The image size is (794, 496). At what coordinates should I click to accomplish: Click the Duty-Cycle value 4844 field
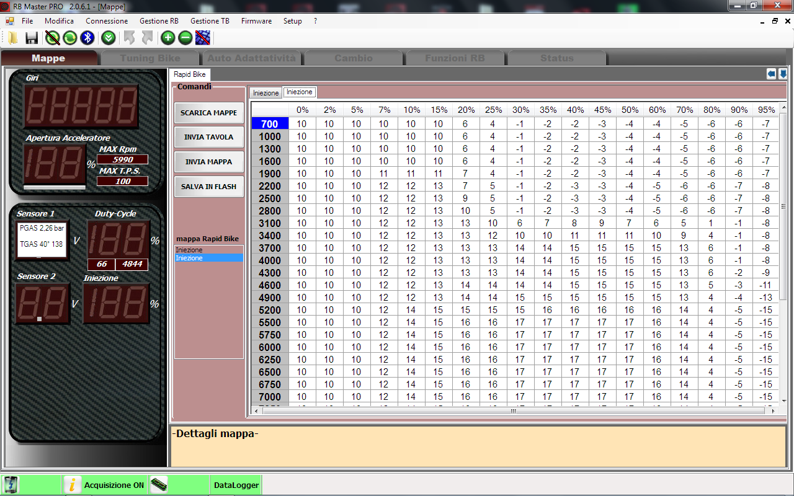tap(132, 264)
